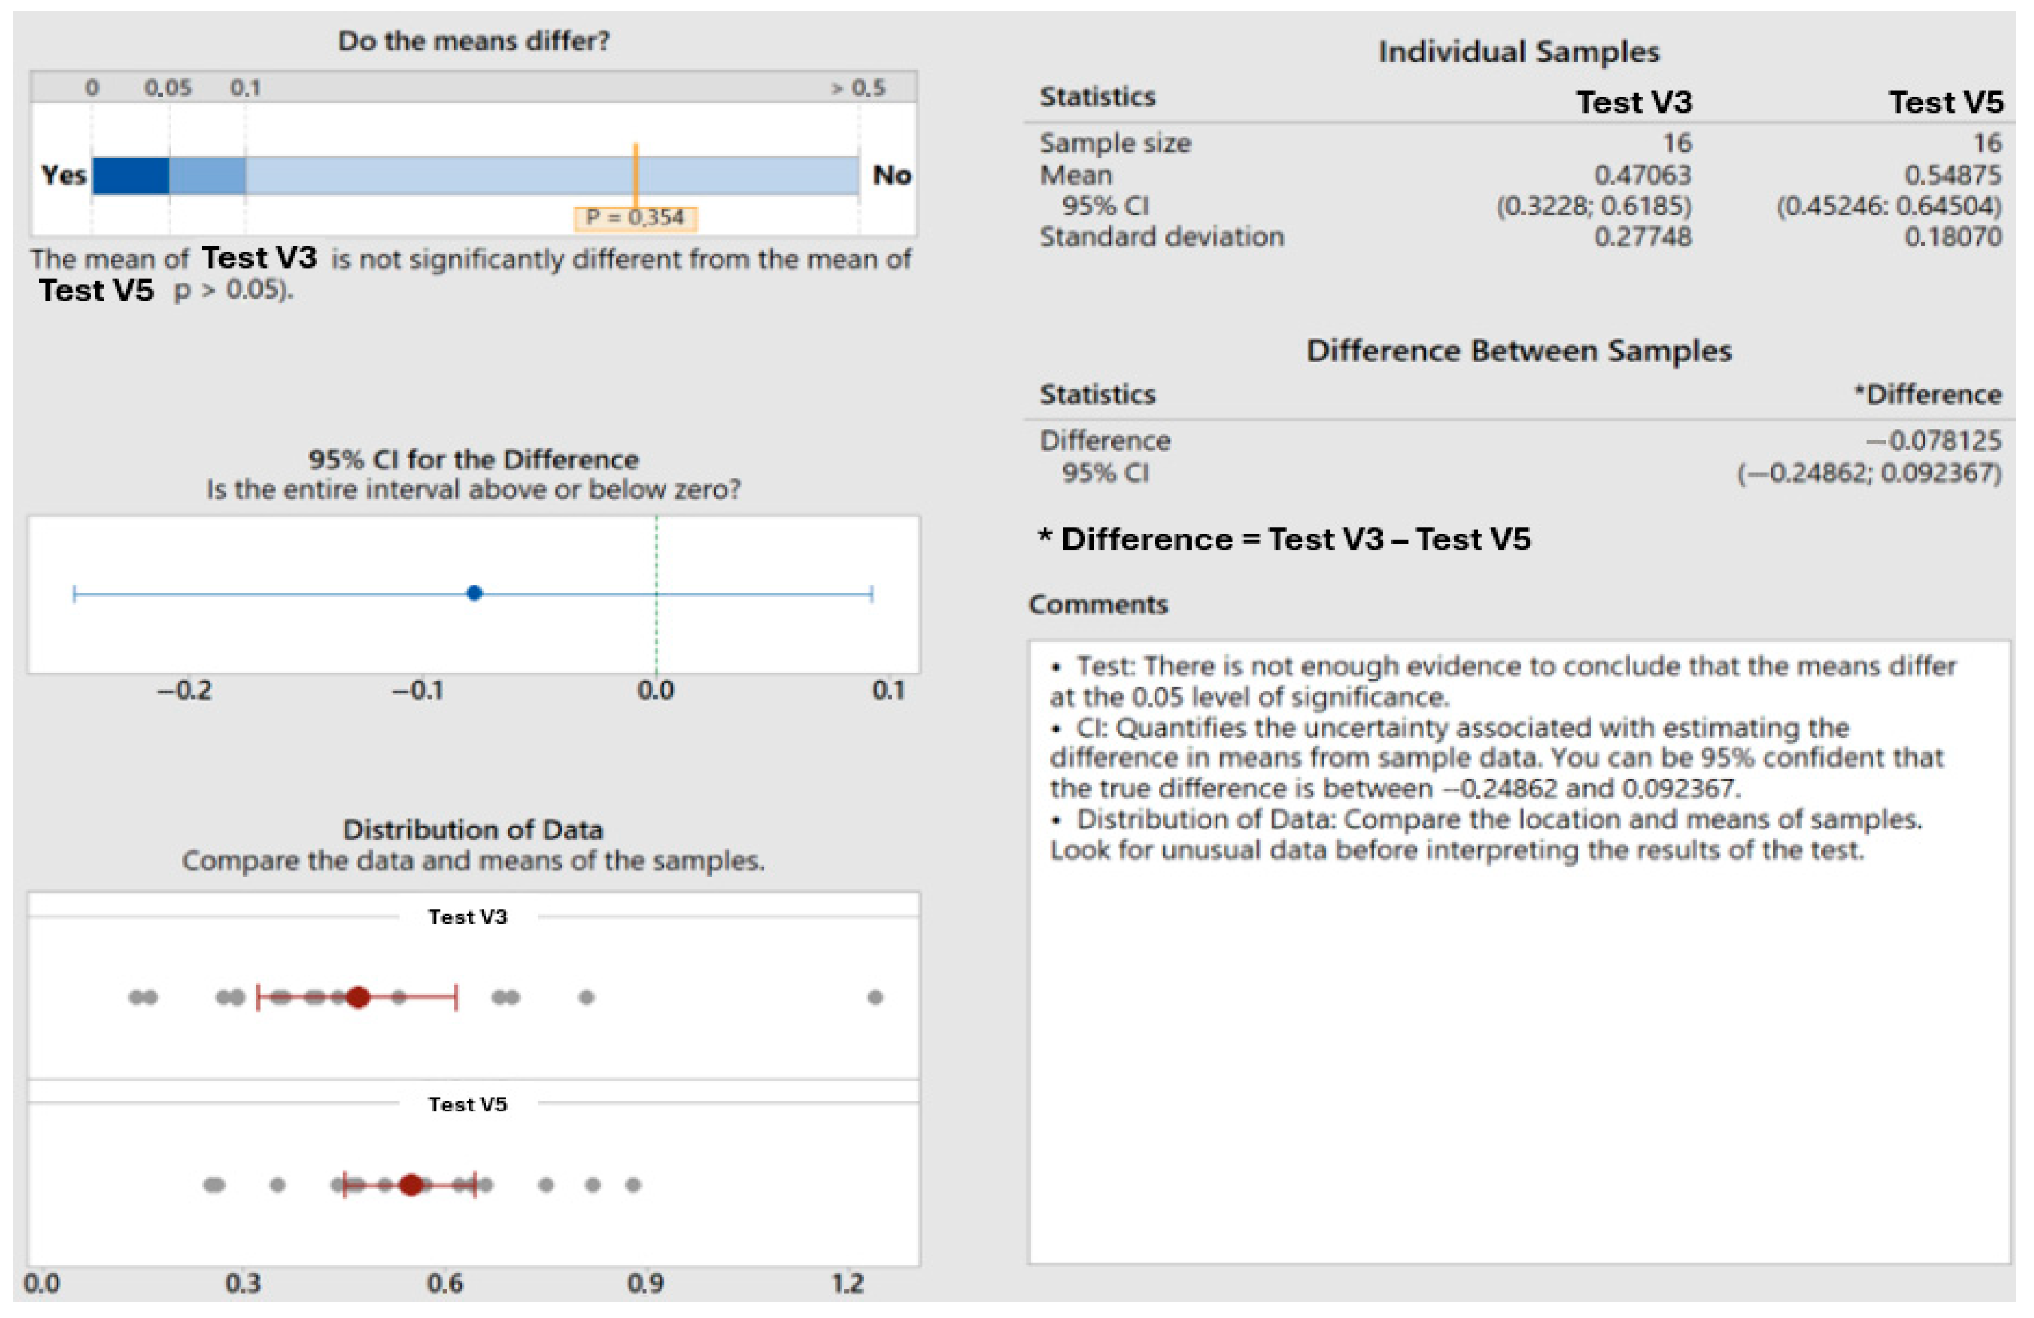The image size is (2034, 1318).
Task: Click the far-right outlier point in Test V3
Action: click(x=875, y=997)
